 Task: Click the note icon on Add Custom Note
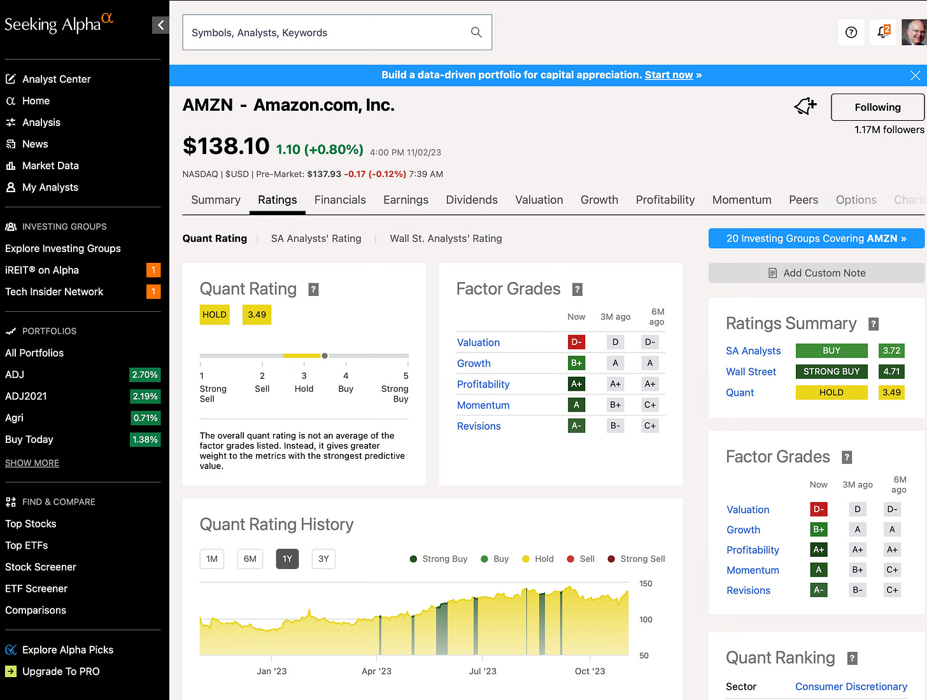click(x=772, y=273)
